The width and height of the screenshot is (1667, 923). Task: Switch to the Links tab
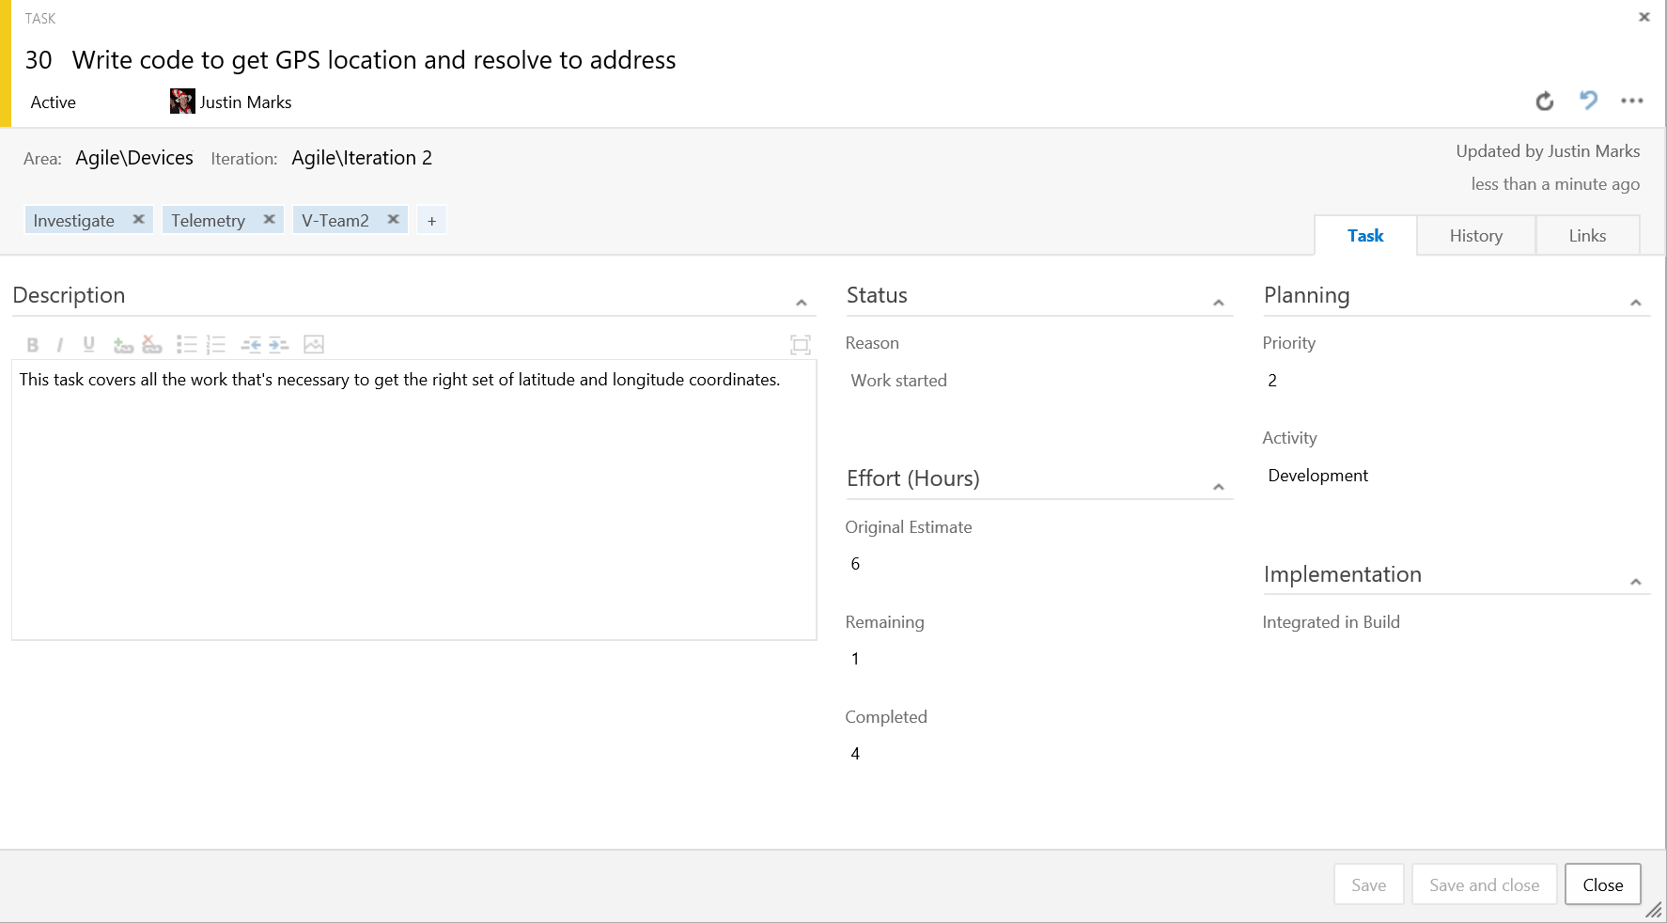(1588, 236)
